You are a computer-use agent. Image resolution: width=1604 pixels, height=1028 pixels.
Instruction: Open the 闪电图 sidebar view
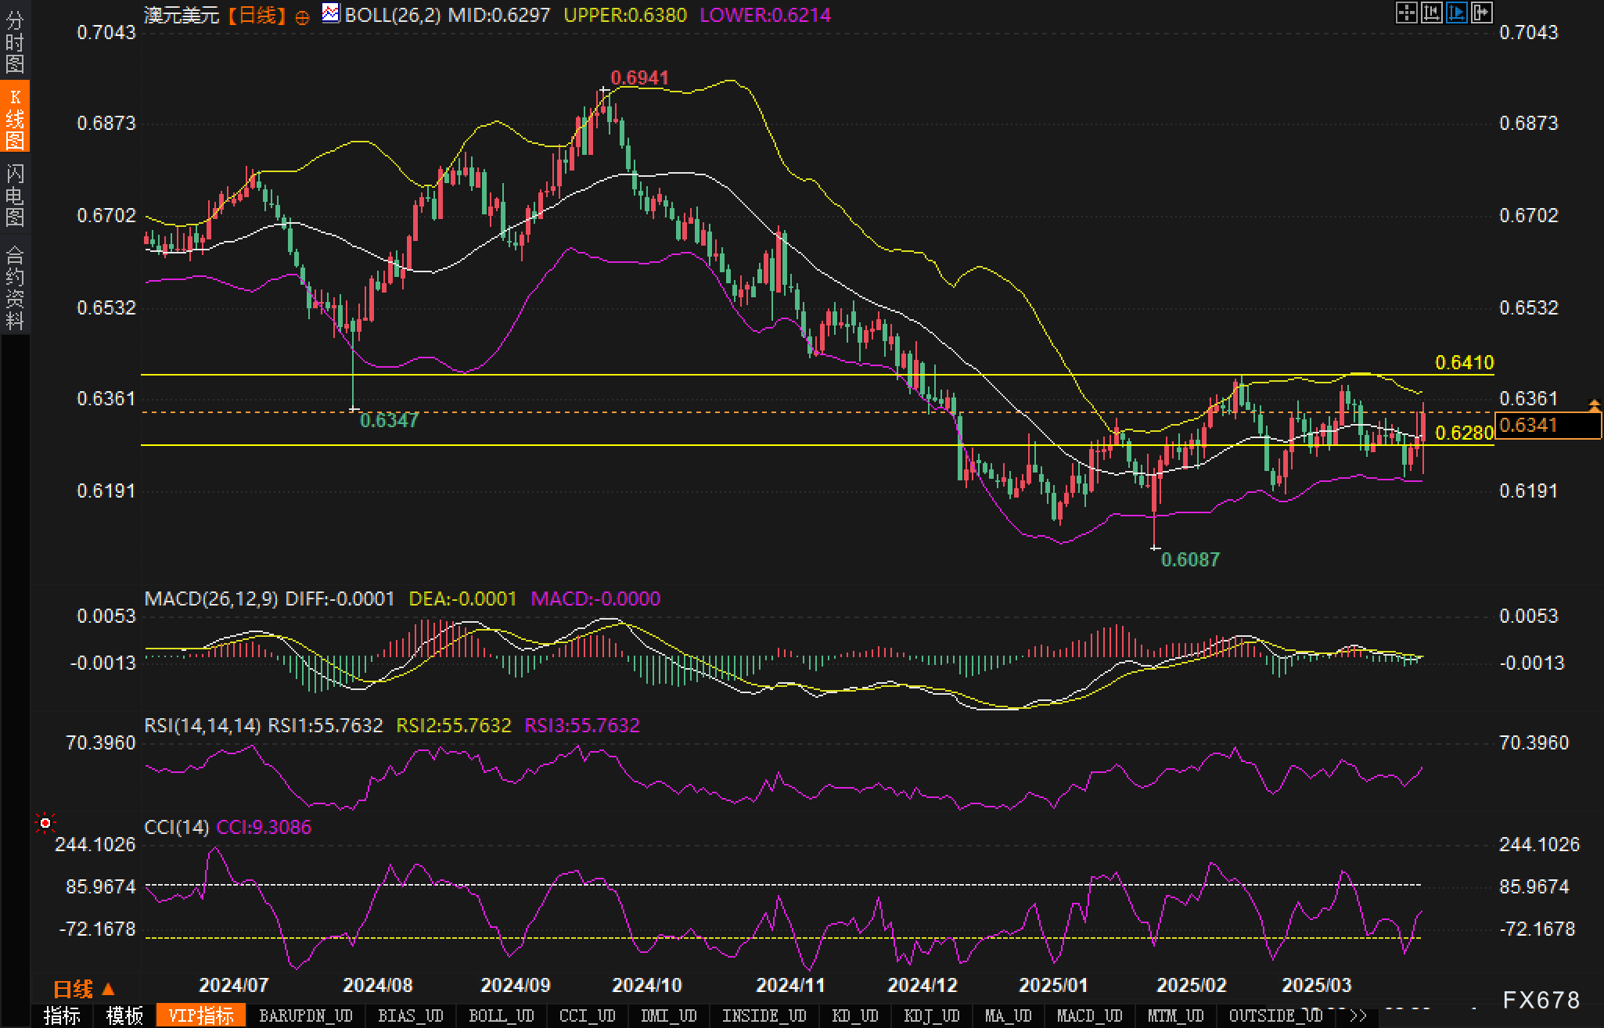15,195
